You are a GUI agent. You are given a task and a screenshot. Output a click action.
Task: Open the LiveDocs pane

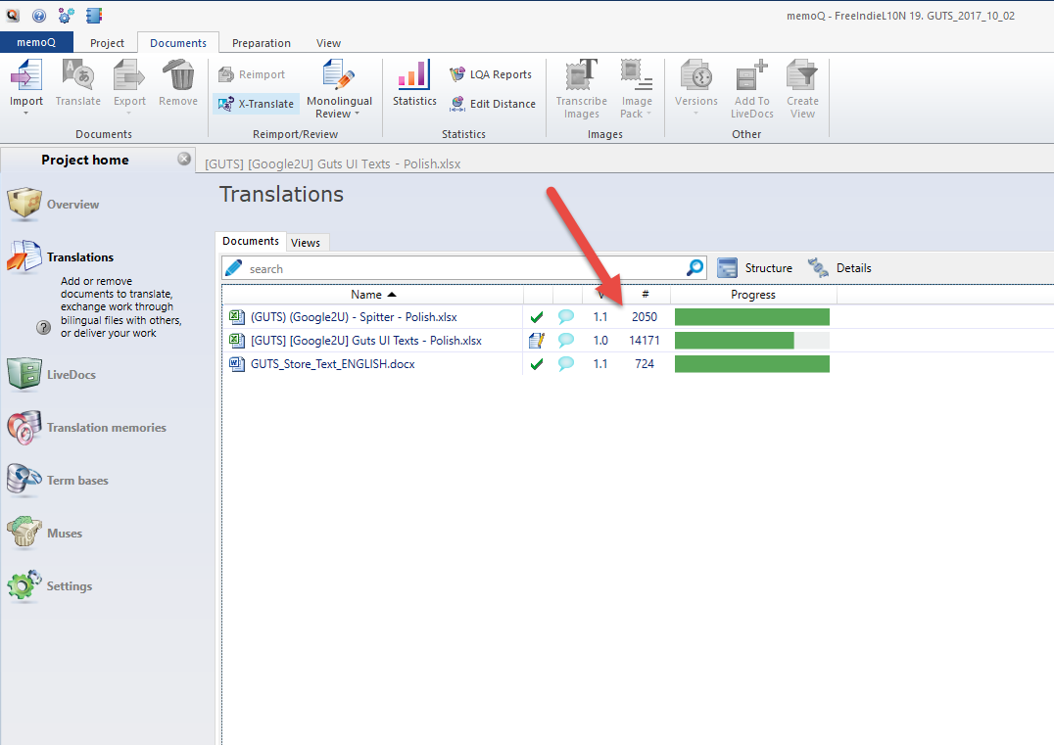(x=53, y=374)
